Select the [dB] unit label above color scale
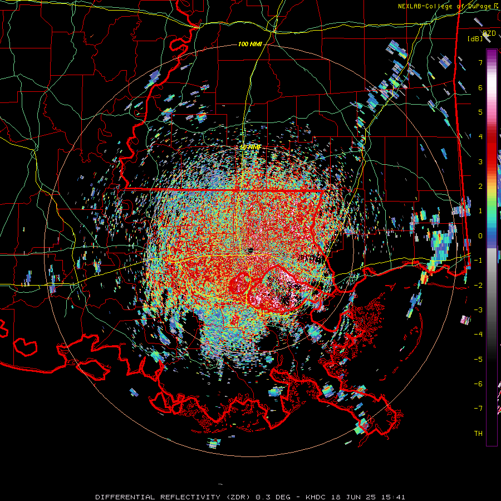The height and width of the screenshot is (501, 501). click(475, 38)
